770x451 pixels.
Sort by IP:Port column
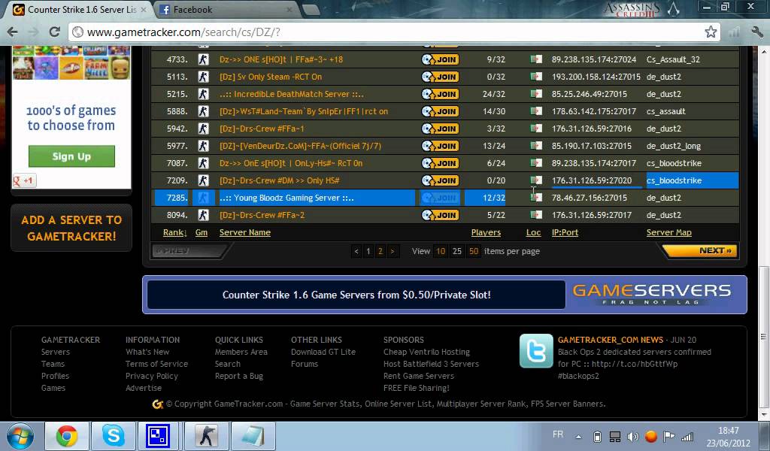pyautogui.click(x=565, y=232)
